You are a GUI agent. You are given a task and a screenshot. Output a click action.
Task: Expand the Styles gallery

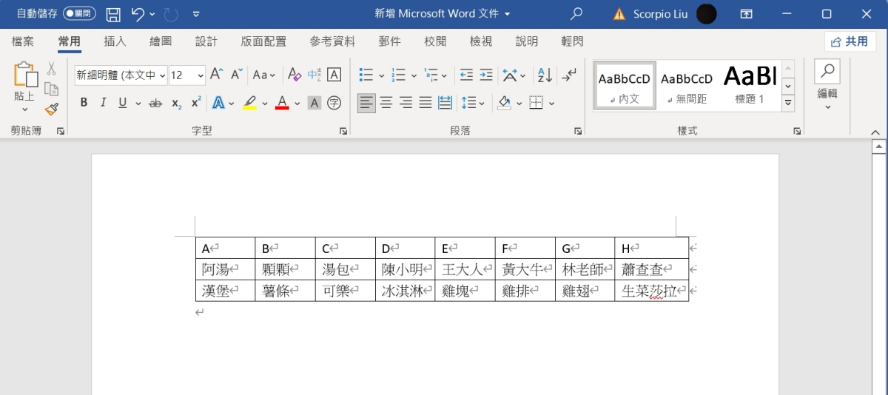(x=788, y=103)
